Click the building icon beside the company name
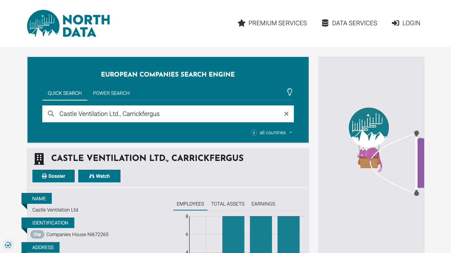This screenshot has width=451, height=253. [x=39, y=158]
